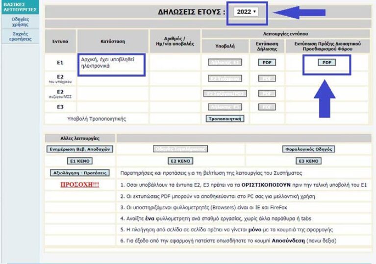Open Ενημέρωση Βεβ. Αποδοχών
Image resolution: width=376 pixels, height=264 pixels.
80,149
